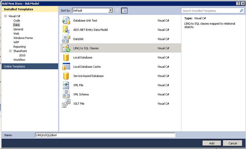Focus the Search Installed Templates box
This screenshot has height=149, width=246.
tap(213, 11)
